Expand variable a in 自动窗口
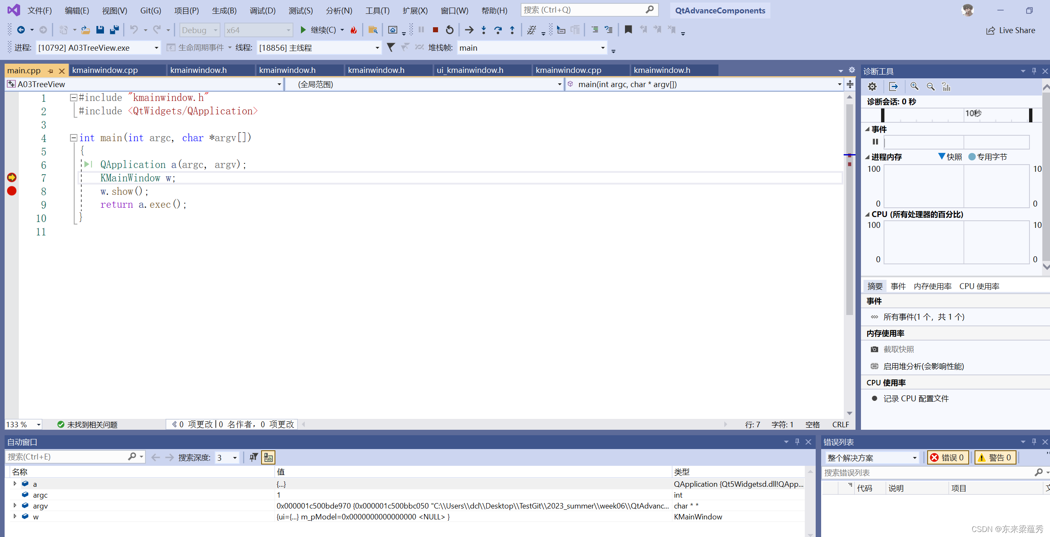Image resolution: width=1050 pixels, height=537 pixels. tap(15, 484)
